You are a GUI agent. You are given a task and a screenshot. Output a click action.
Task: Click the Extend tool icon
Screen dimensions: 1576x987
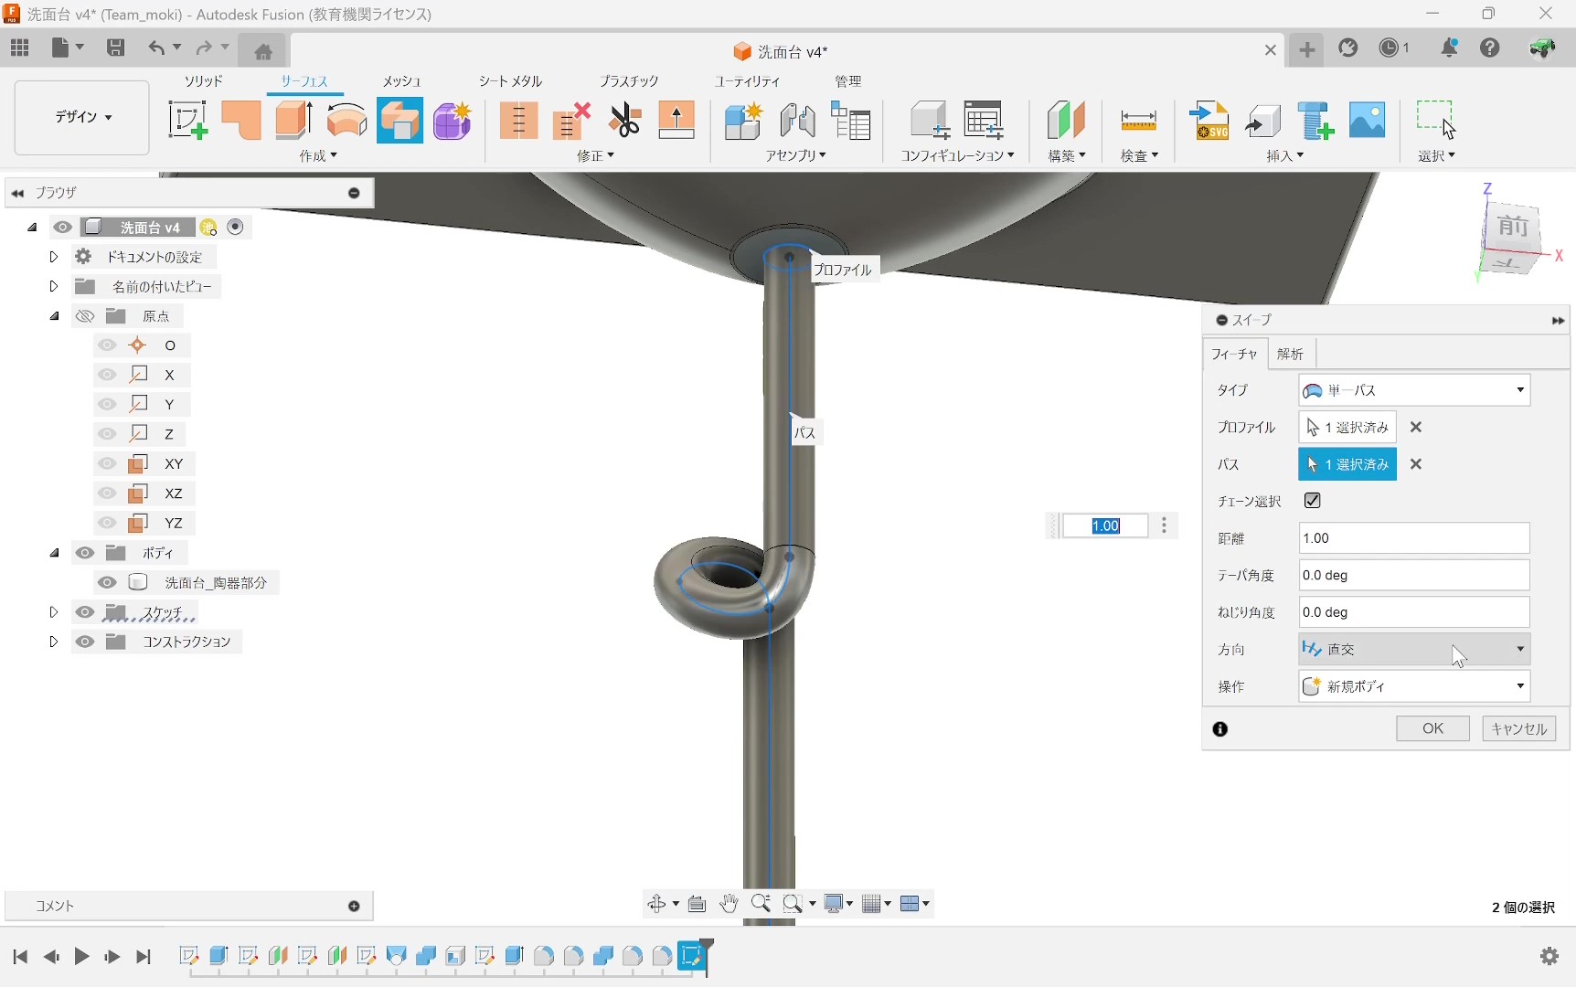click(676, 121)
